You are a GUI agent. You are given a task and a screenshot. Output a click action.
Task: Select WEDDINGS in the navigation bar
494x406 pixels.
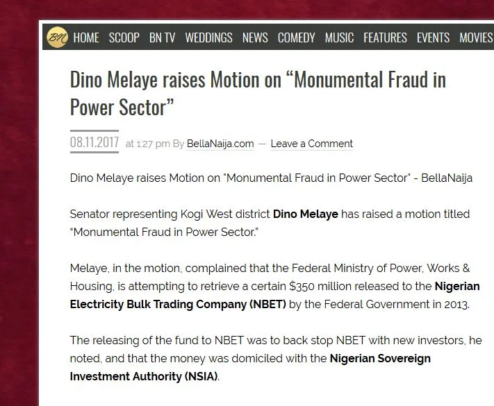209,37
